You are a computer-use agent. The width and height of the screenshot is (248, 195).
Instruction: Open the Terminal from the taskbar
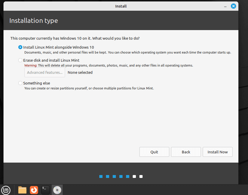point(46,190)
